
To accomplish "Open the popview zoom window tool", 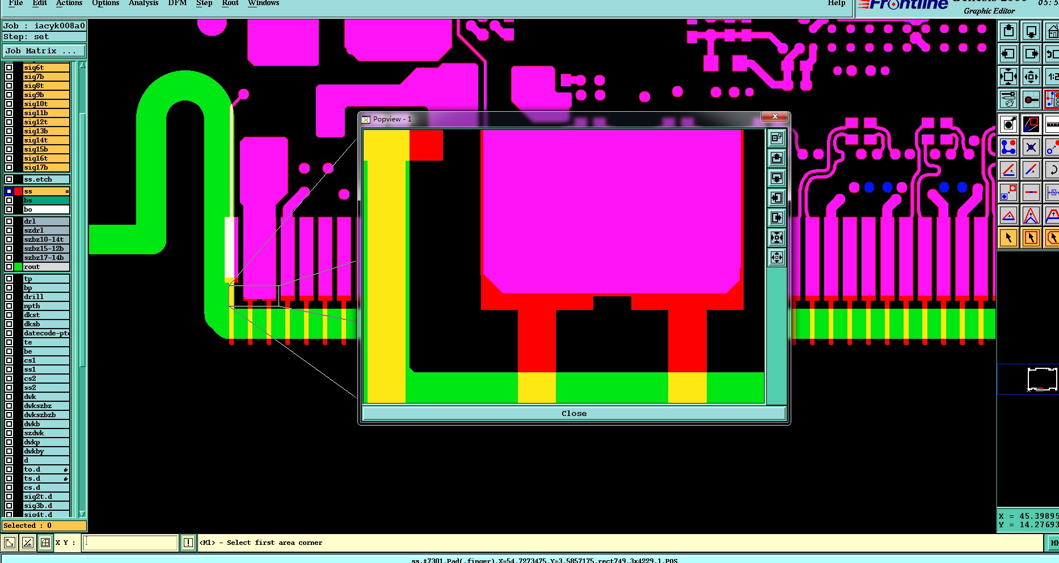I will [x=1031, y=124].
